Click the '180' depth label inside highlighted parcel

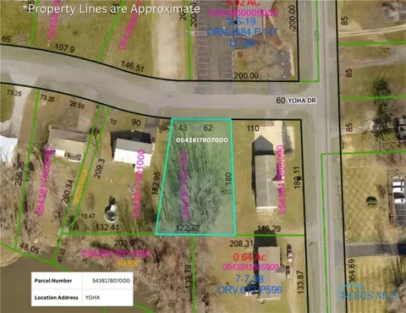tap(228, 178)
